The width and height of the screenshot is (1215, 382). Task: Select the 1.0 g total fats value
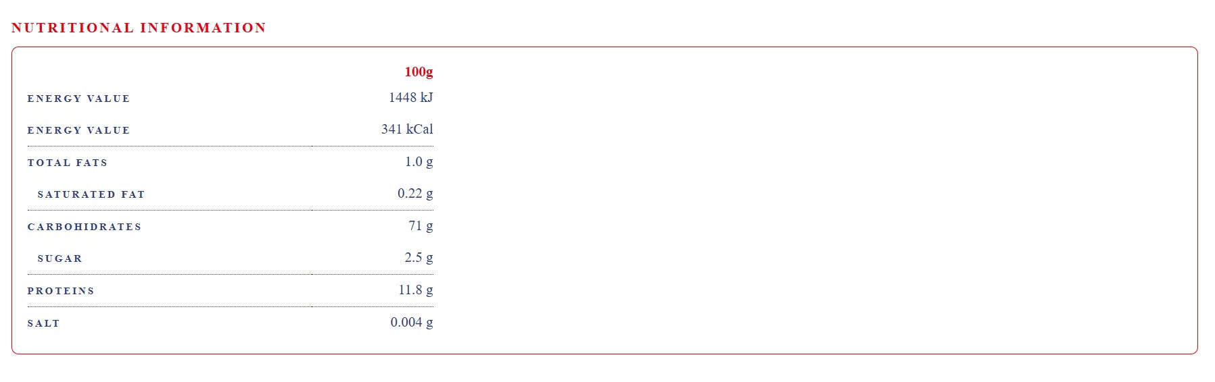[x=419, y=161]
